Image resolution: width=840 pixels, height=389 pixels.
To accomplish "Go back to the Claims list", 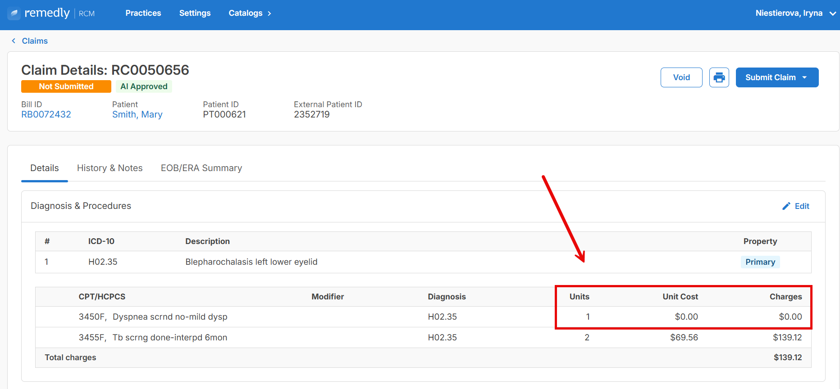I will (x=35, y=41).
